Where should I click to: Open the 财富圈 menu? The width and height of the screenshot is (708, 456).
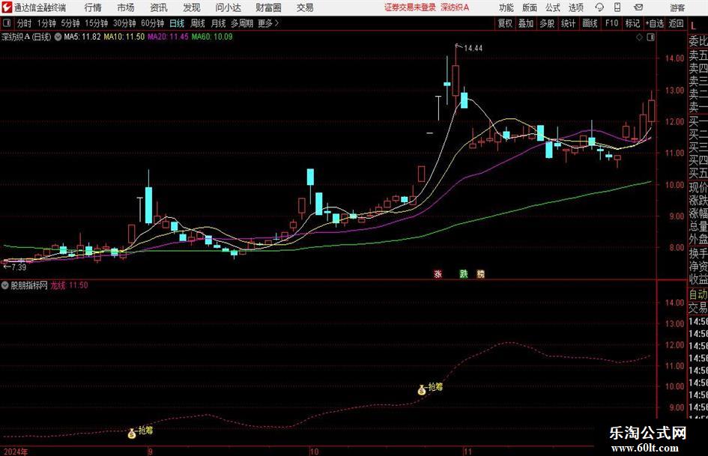click(268, 7)
